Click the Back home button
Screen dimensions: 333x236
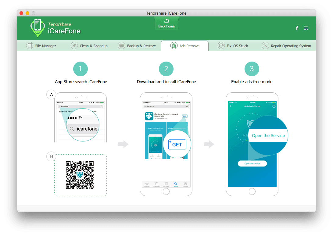(x=166, y=23)
